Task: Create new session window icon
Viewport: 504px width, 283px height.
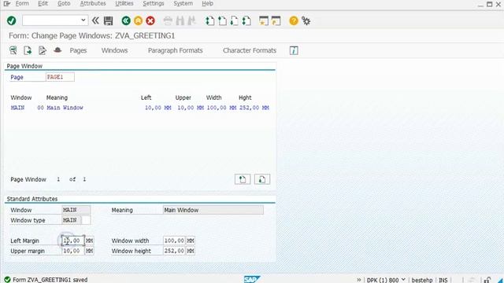Action: tap(264, 21)
